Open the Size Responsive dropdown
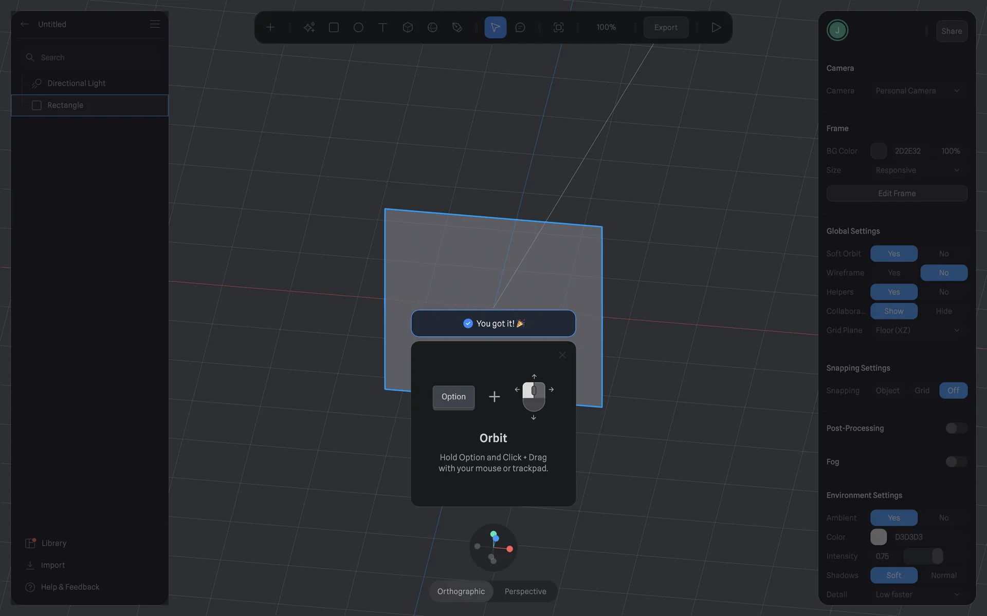 pos(917,170)
